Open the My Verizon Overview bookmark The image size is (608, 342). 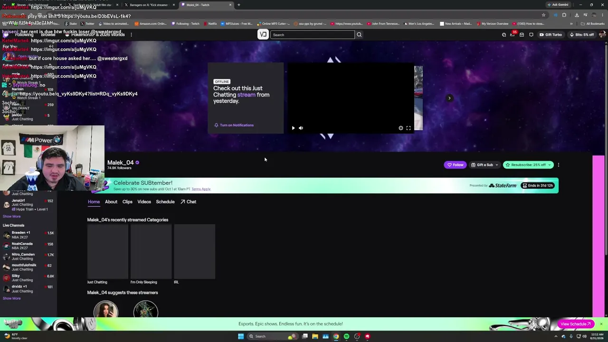pos(492,24)
